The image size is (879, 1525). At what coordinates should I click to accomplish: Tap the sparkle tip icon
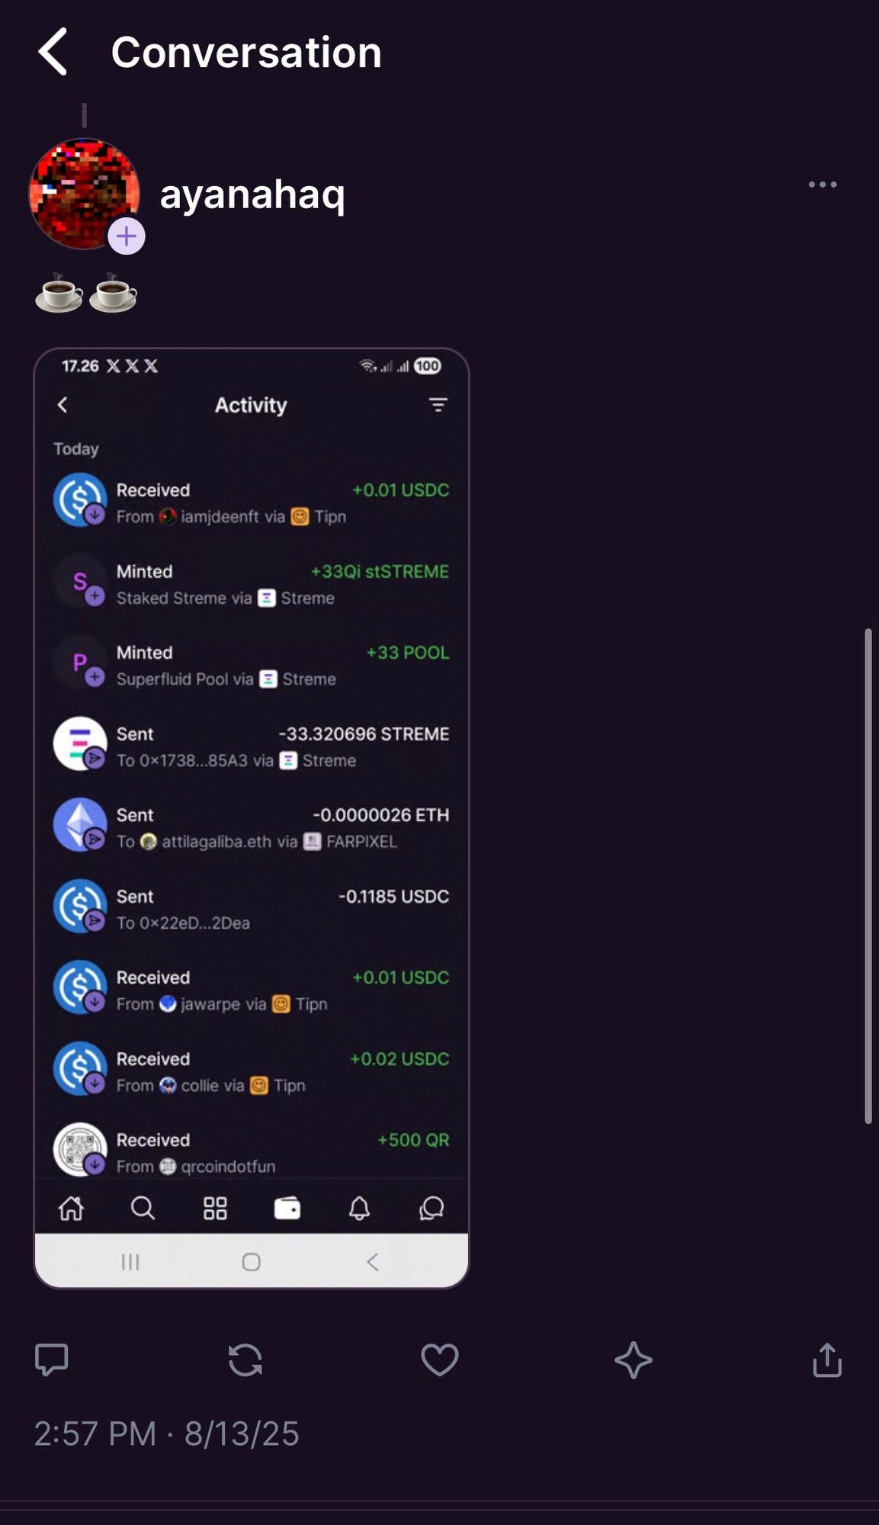(x=634, y=1360)
